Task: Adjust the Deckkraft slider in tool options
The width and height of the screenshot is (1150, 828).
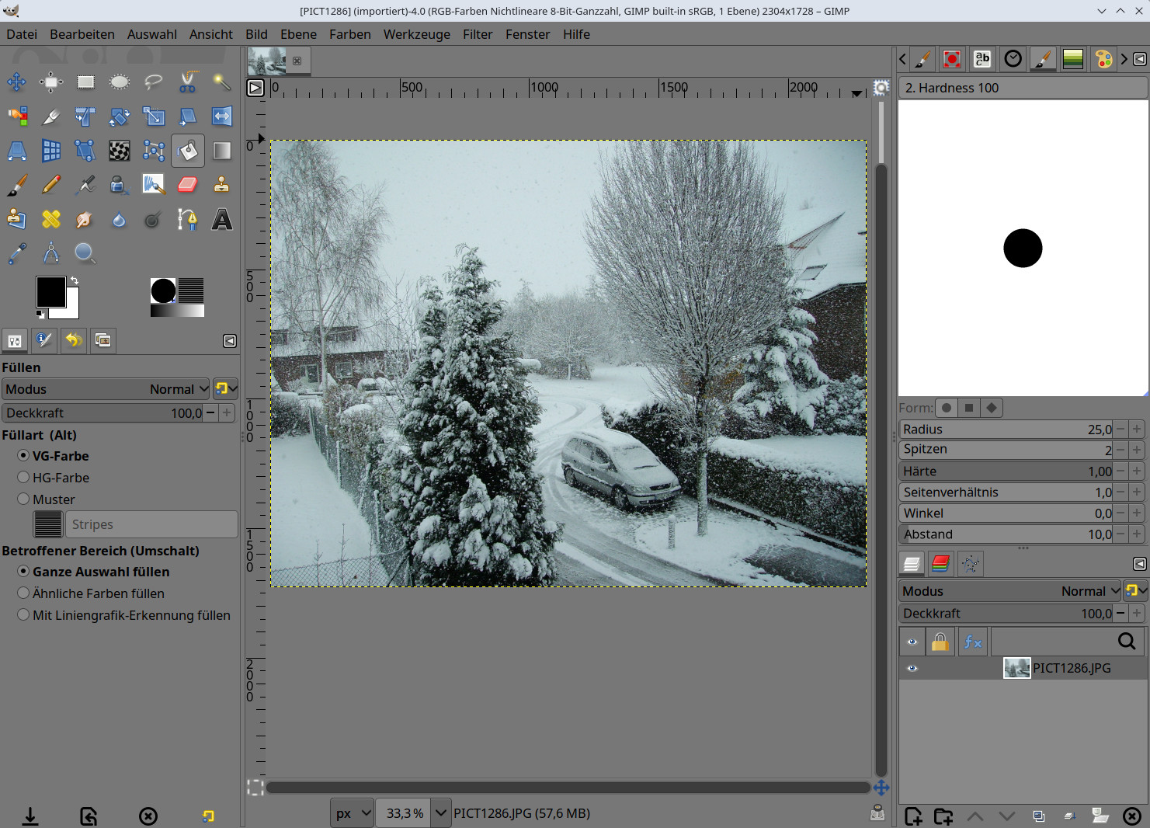Action: coord(102,413)
